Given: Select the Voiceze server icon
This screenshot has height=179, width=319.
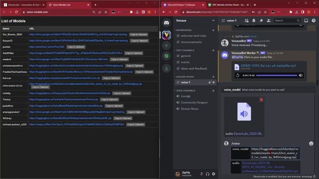Looking at the screenshot, I should [166, 35].
